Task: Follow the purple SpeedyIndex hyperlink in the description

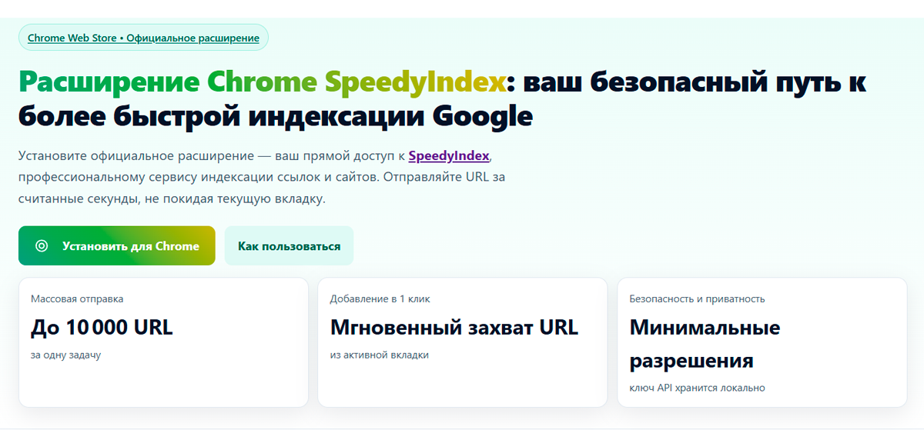Action: [x=448, y=156]
